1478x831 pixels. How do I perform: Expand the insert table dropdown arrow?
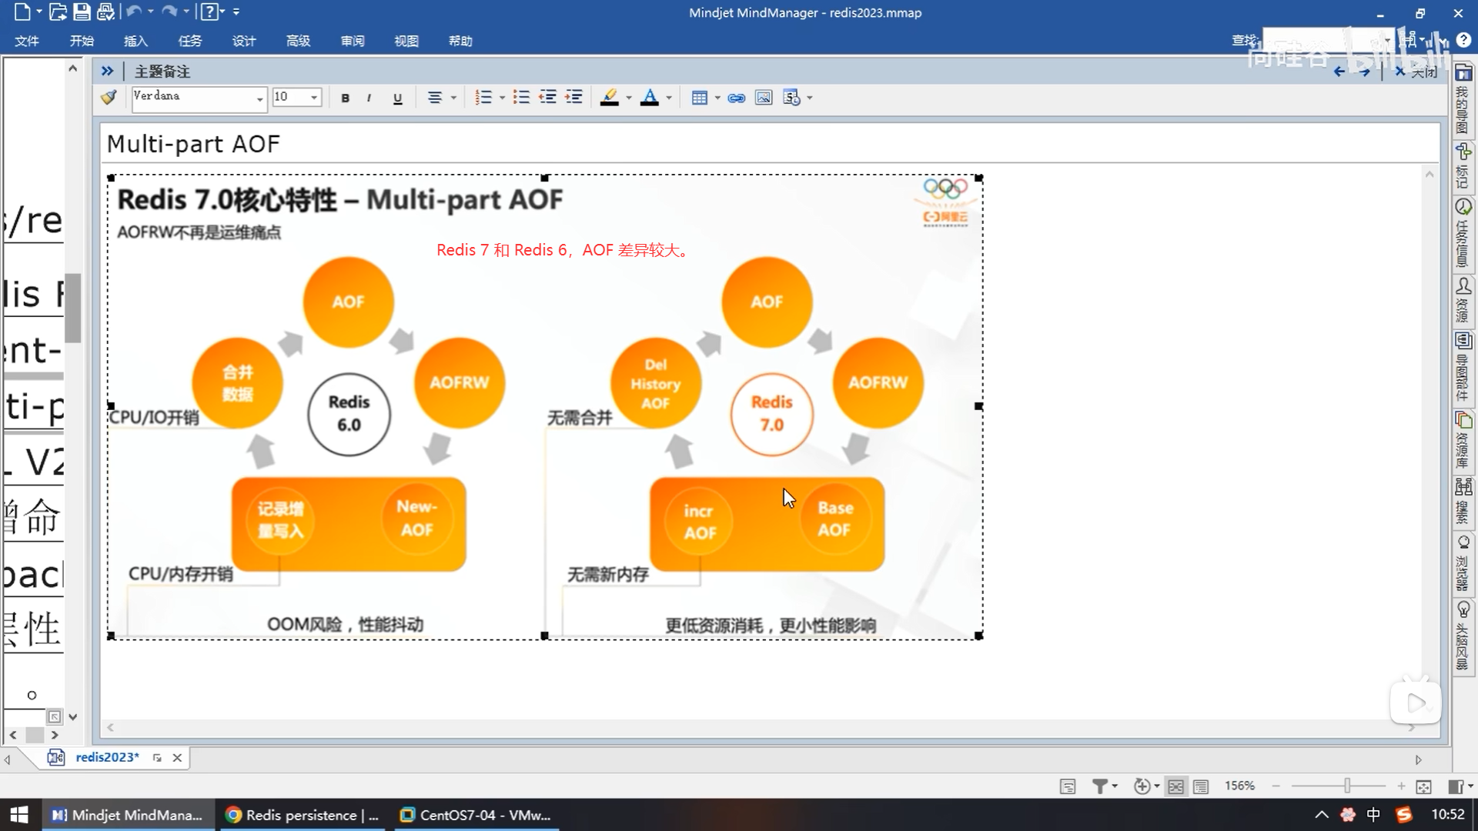pyautogui.click(x=717, y=98)
